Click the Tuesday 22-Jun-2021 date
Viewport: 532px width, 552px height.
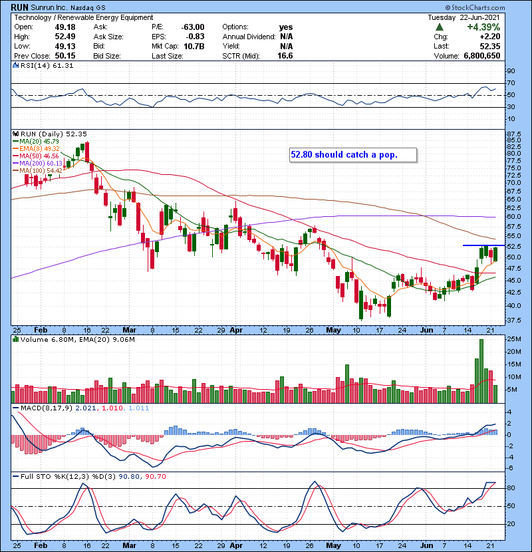coord(464,17)
